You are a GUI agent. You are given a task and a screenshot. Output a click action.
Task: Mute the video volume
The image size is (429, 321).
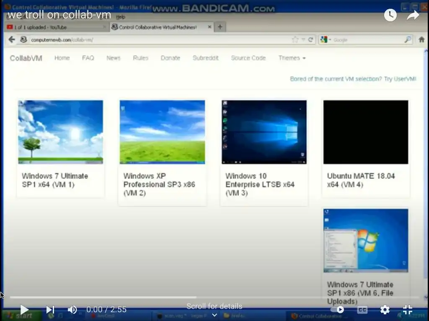click(72, 310)
